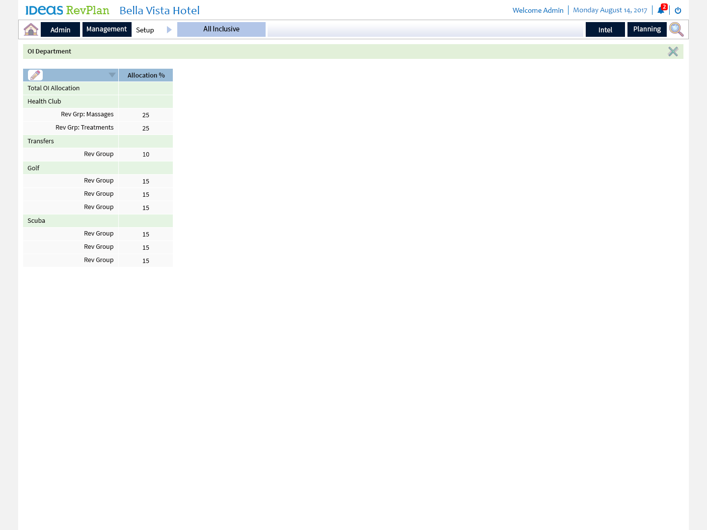Viewport: 707px width, 530px height.
Task: Go to the home page icon
Action: tap(31, 29)
